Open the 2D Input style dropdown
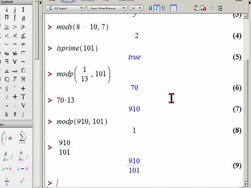Viewport: 251px width, 188px height. pyautogui.click(x=65, y=8)
